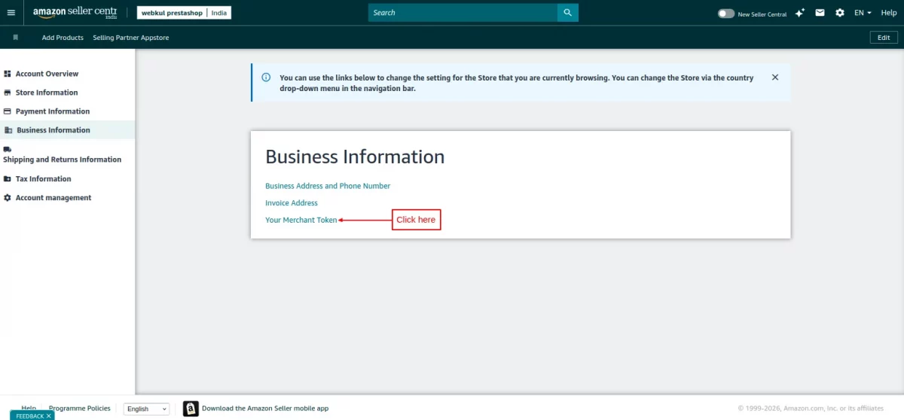
Task: Open Store Information in sidebar
Action: pos(47,93)
